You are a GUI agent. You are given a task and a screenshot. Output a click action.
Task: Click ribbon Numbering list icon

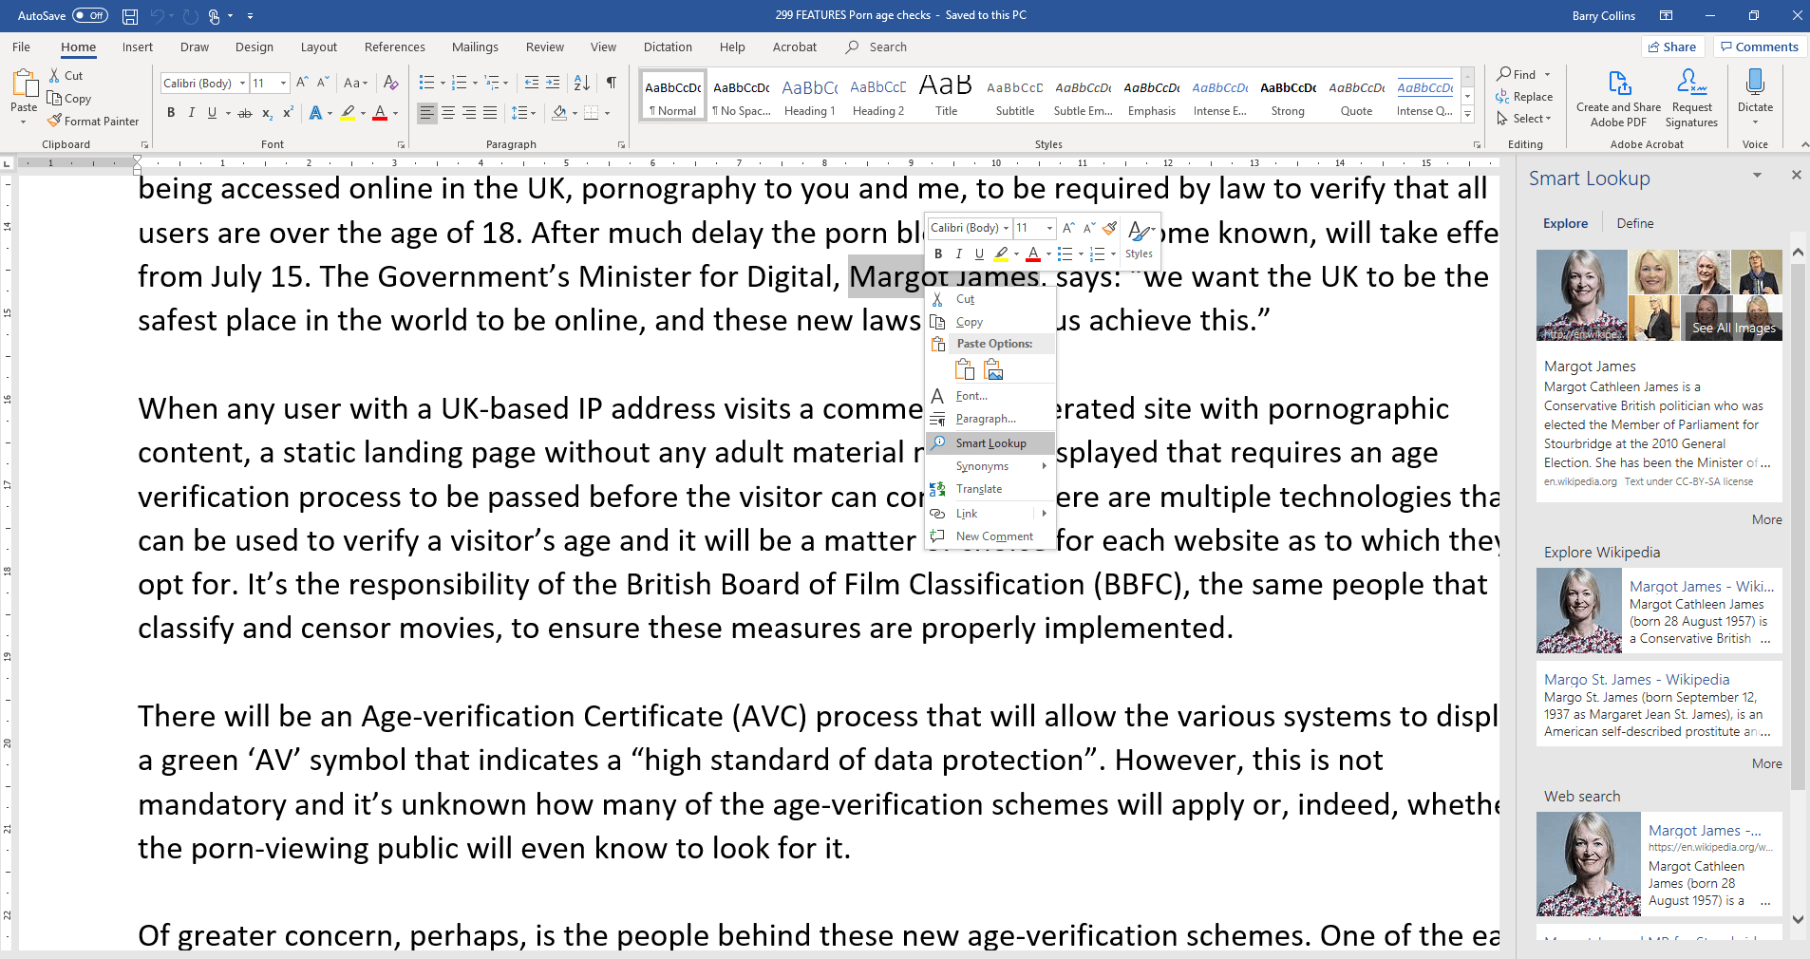click(x=459, y=83)
